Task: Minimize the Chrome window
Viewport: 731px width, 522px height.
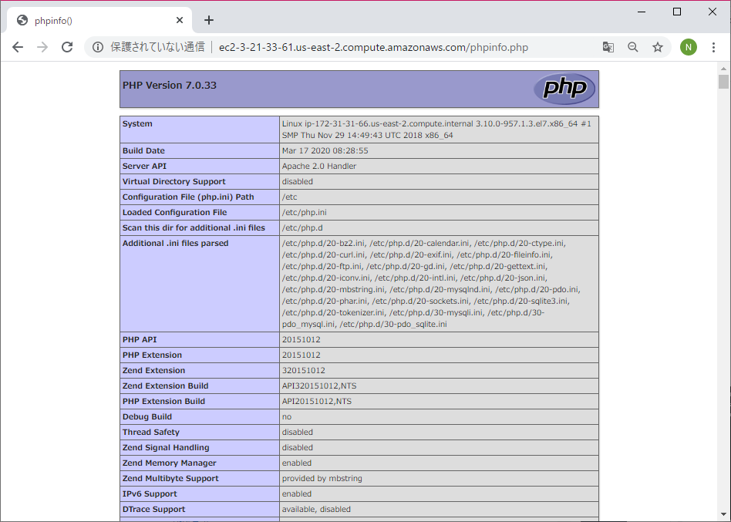Action: click(x=642, y=12)
